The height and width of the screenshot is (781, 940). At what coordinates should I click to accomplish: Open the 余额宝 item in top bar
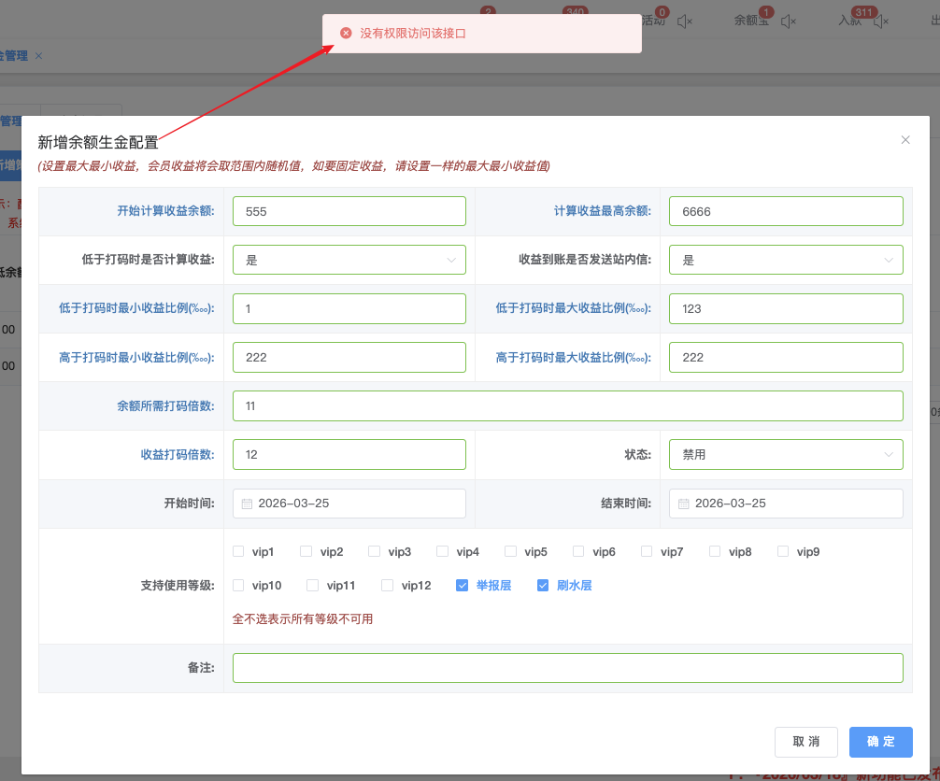click(750, 21)
